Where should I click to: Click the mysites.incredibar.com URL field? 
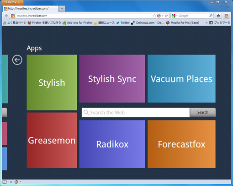coord(84,16)
